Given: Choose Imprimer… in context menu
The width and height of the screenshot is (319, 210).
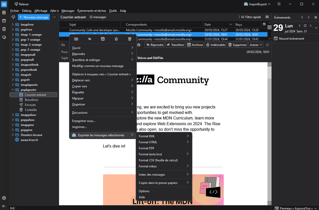Looking at the screenshot, I should pos(103,127).
